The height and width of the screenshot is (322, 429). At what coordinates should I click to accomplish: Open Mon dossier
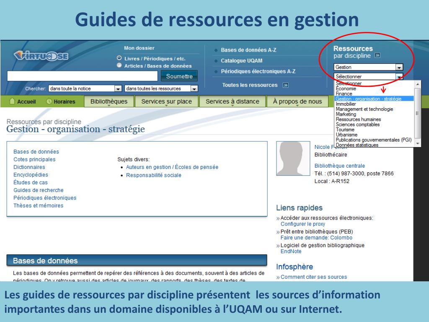pos(139,48)
